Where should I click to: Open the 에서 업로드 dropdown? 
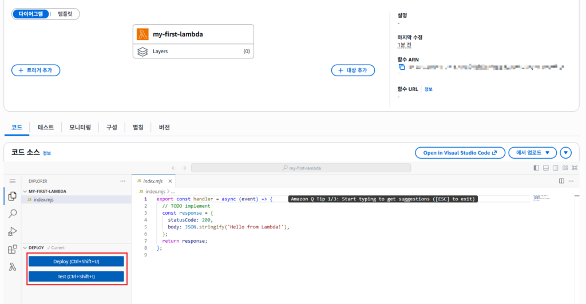(533, 152)
